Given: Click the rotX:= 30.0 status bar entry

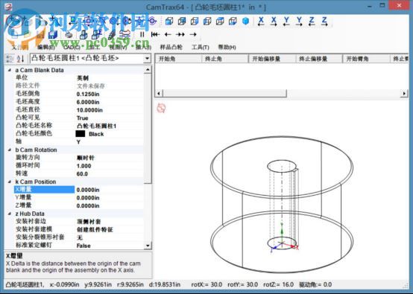Looking at the screenshot, I should tap(206, 284).
